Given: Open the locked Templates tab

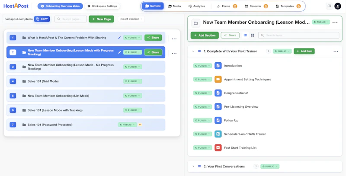Looking at the screenshot, I should click(x=288, y=6).
